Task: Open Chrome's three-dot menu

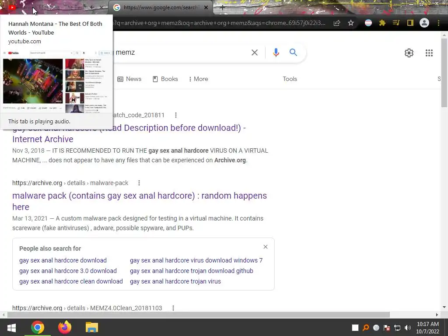Action: (438, 23)
